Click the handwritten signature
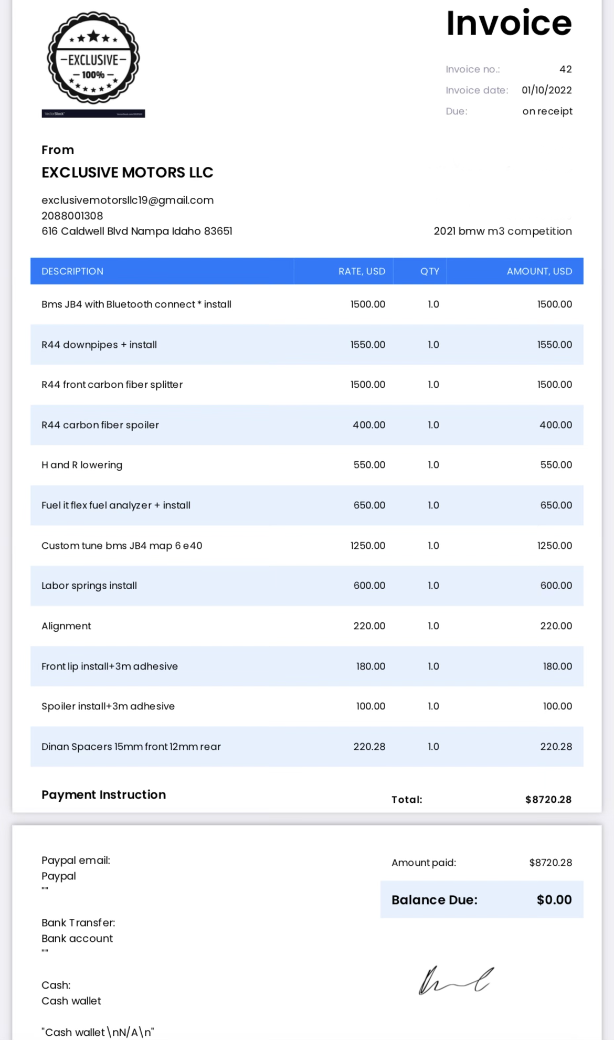Screen dimensions: 614x1040 [454, 980]
